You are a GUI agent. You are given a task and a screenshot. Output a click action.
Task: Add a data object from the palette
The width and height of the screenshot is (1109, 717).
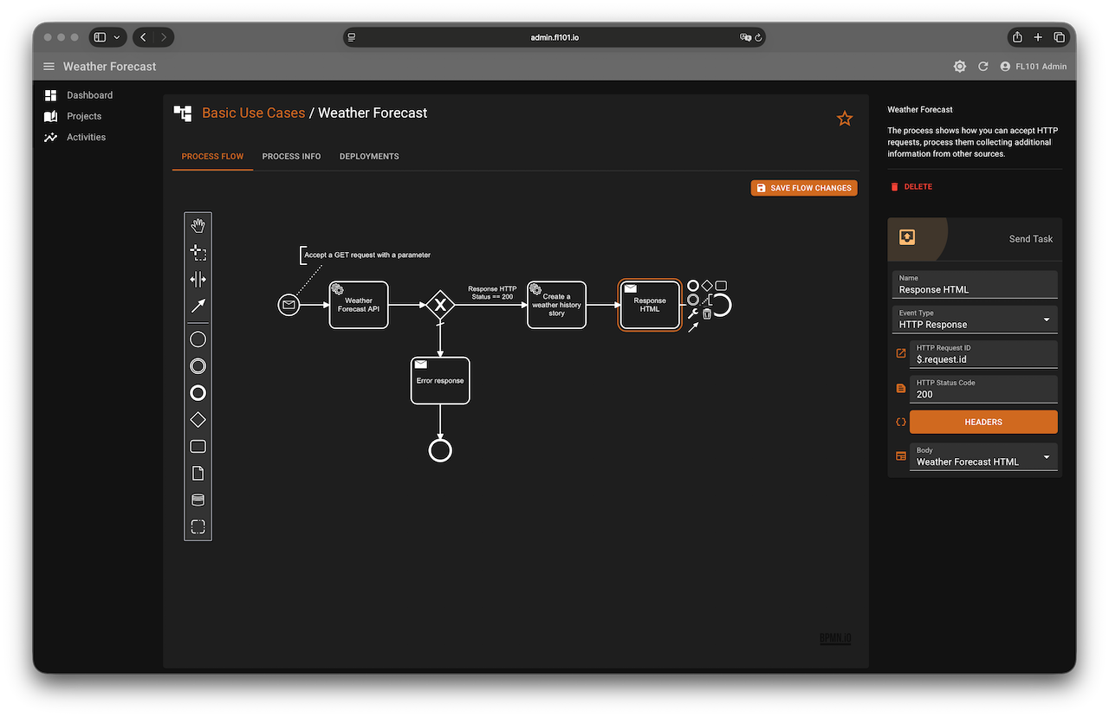[198, 474]
